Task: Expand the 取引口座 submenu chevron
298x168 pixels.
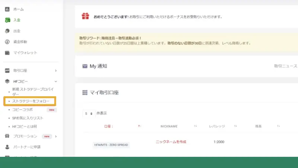Action: pyautogui.click(x=56, y=71)
